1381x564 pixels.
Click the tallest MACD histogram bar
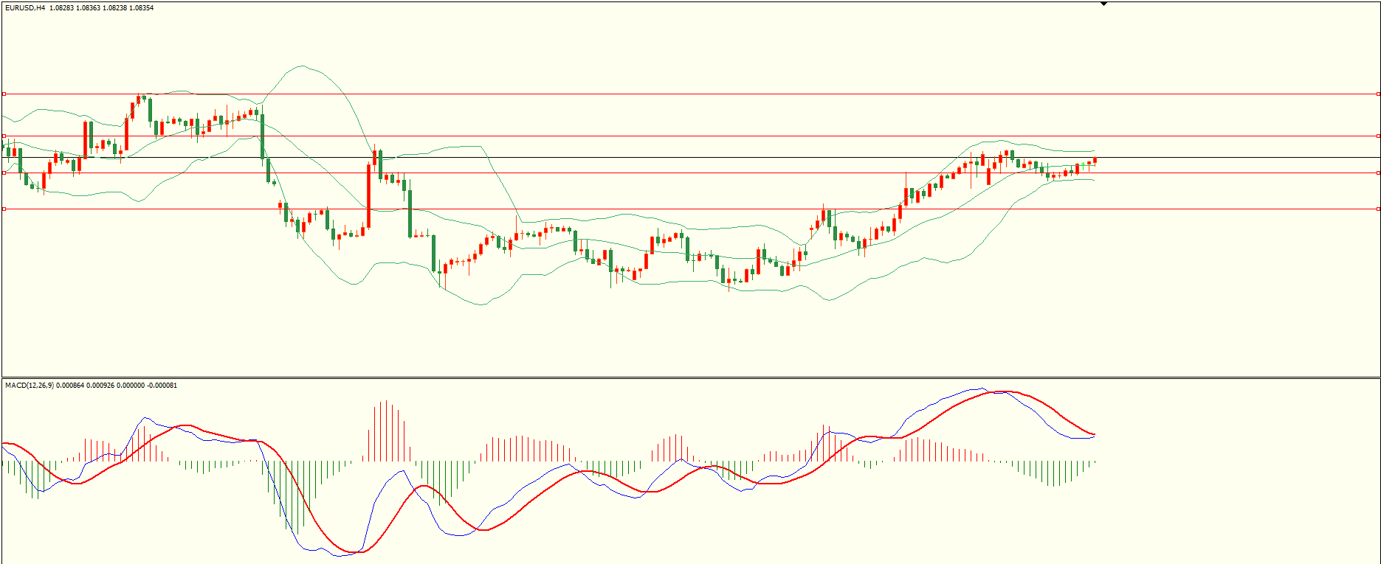385,431
